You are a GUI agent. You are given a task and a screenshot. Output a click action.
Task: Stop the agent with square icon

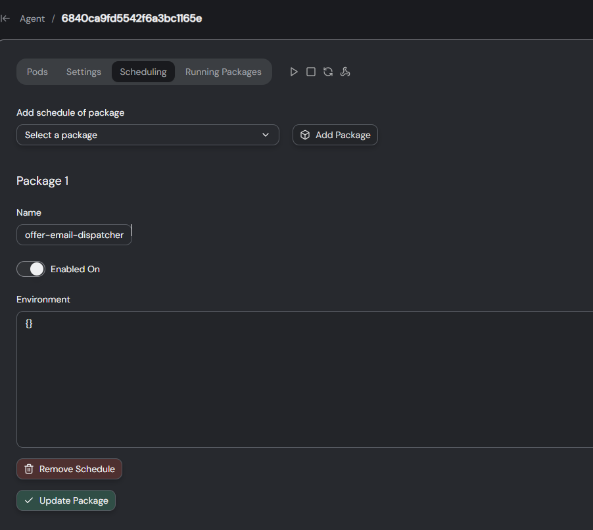coord(311,72)
